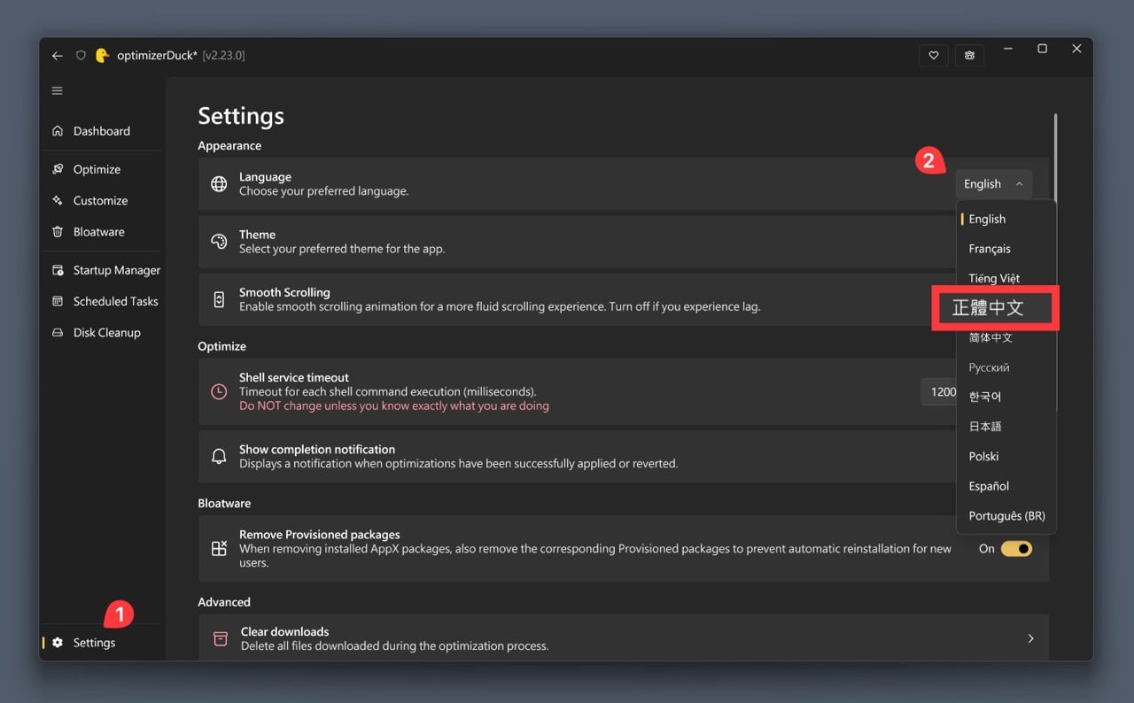This screenshot has height=703, width=1134.
Task: Navigate to Scheduled Tasks
Action: pyautogui.click(x=101, y=301)
